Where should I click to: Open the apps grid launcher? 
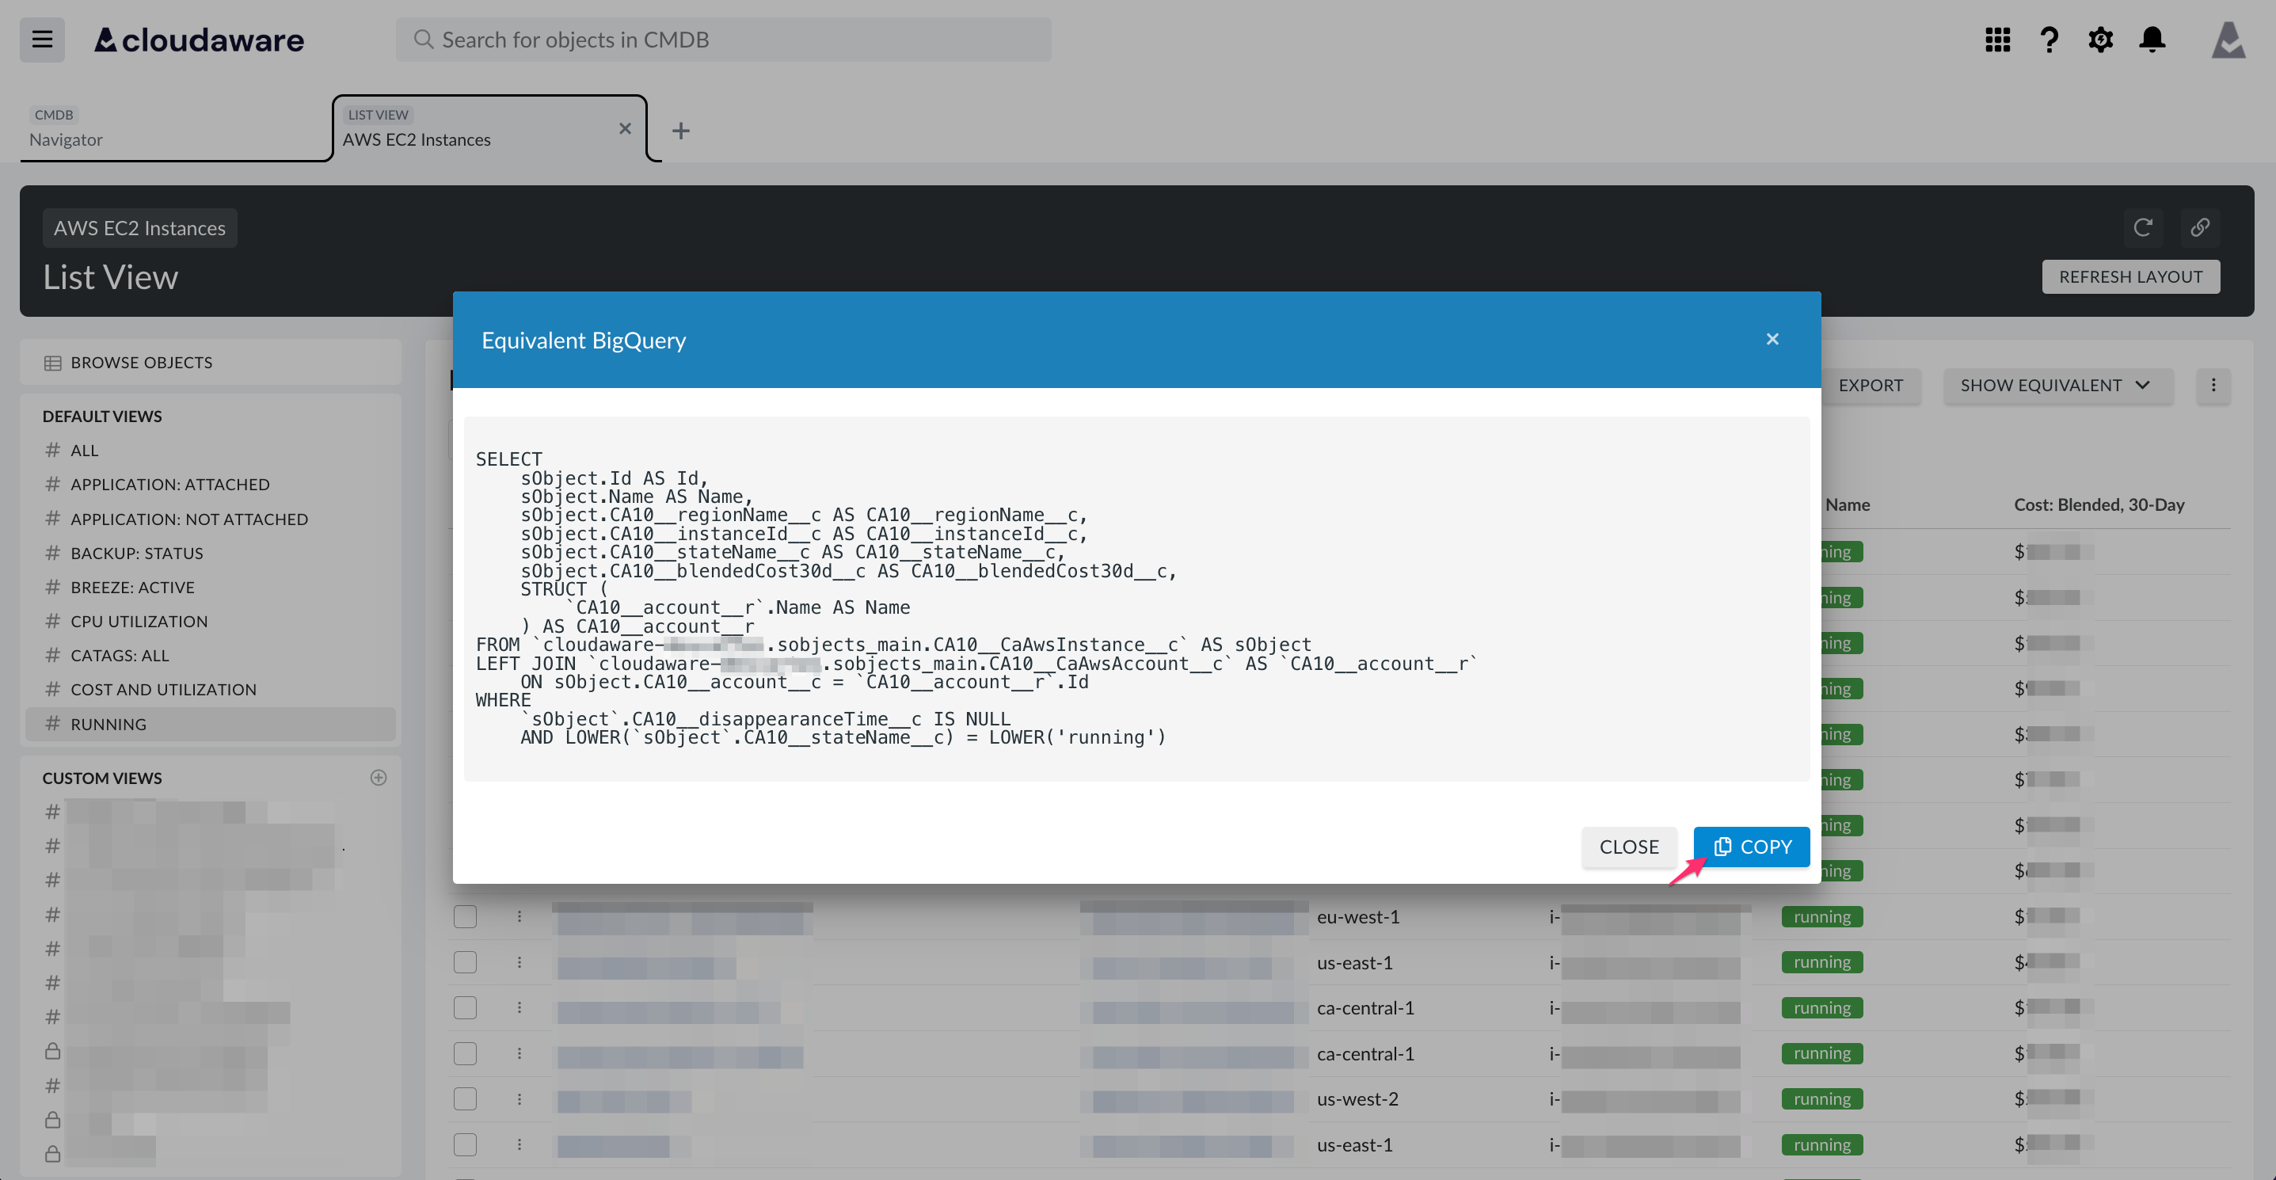pos(1998,40)
